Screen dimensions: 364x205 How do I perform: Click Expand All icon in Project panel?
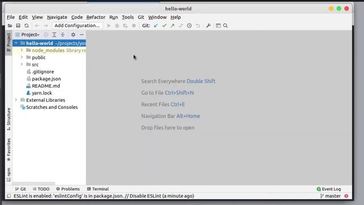(x=54, y=35)
